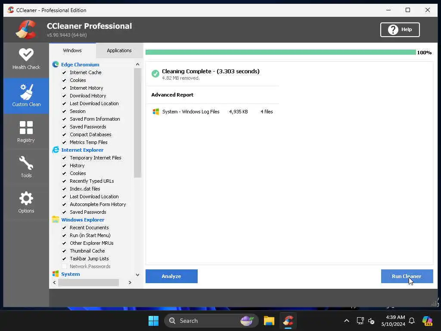This screenshot has height=331, width=441.
Task: Toggle Run (in Start Menu) checkbox
Action: pyautogui.click(x=64, y=236)
